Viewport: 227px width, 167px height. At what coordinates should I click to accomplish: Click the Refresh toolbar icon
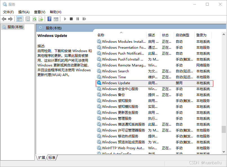click(x=34, y=19)
